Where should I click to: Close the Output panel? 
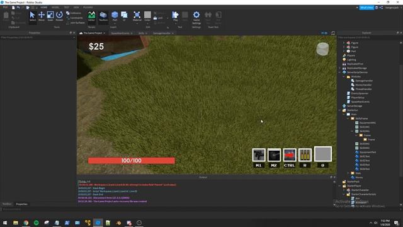pos(334,177)
